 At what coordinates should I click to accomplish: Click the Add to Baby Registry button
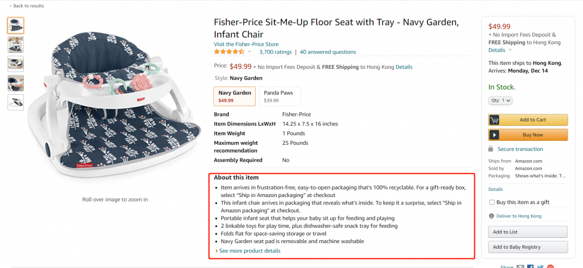(x=528, y=247)
